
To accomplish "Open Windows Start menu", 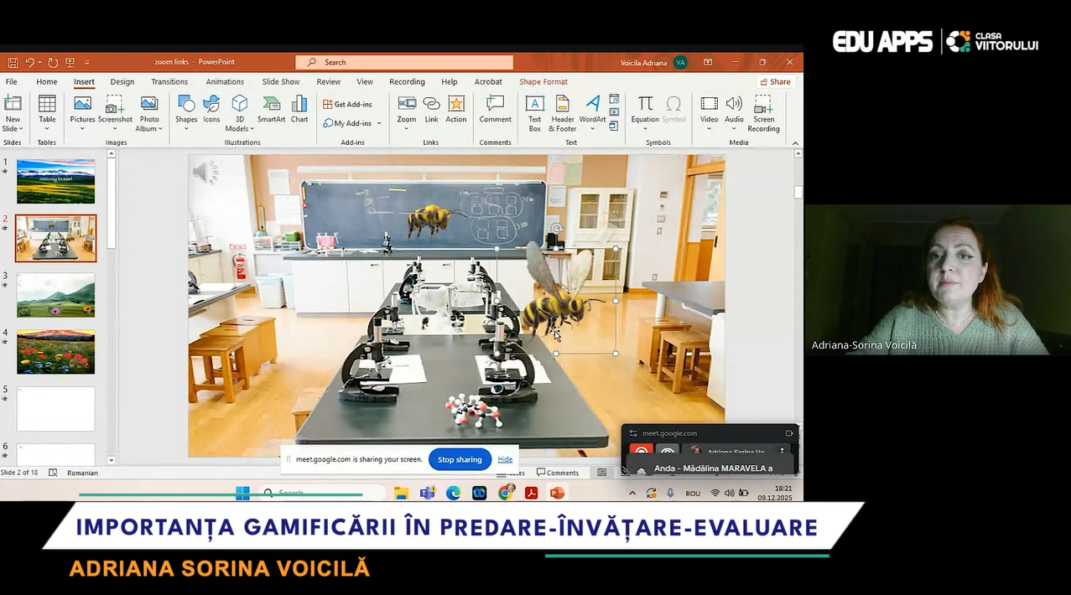I will [x=242, y=493].
